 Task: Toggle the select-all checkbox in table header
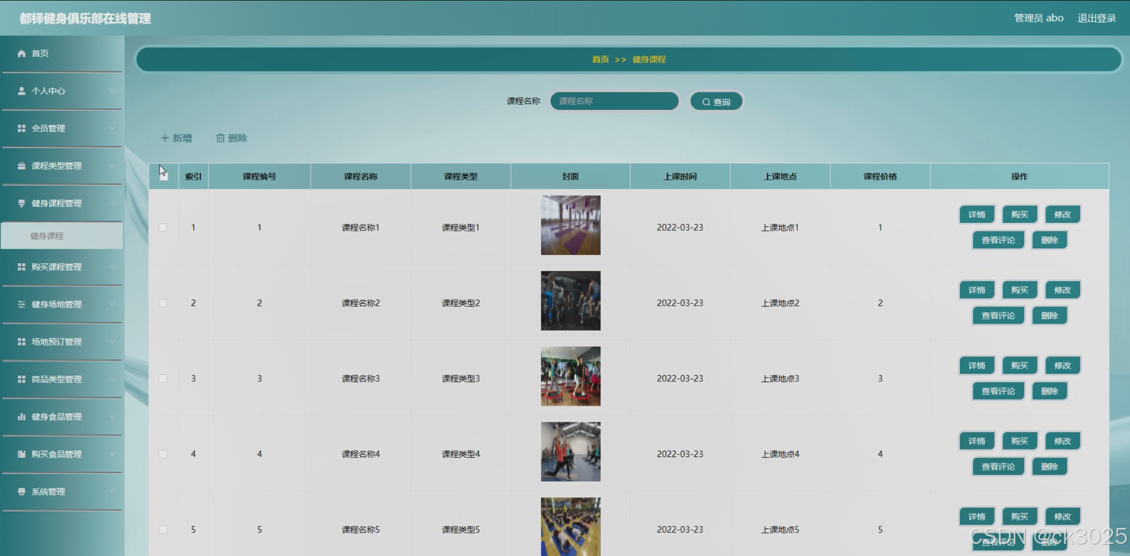pyautogui.click(x=164, y=176)
